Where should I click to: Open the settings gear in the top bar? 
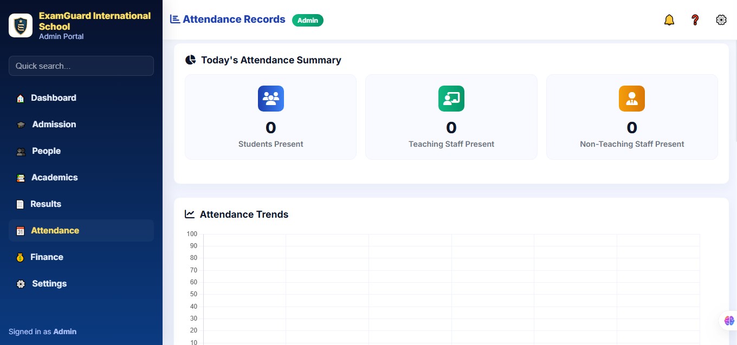(721, 19)
